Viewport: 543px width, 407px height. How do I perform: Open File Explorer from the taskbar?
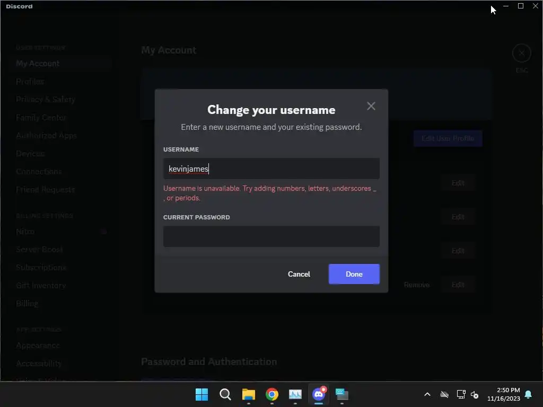(248, 394)
